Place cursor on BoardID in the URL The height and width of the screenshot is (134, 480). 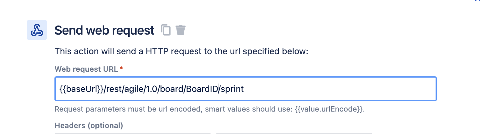point(202,89)
